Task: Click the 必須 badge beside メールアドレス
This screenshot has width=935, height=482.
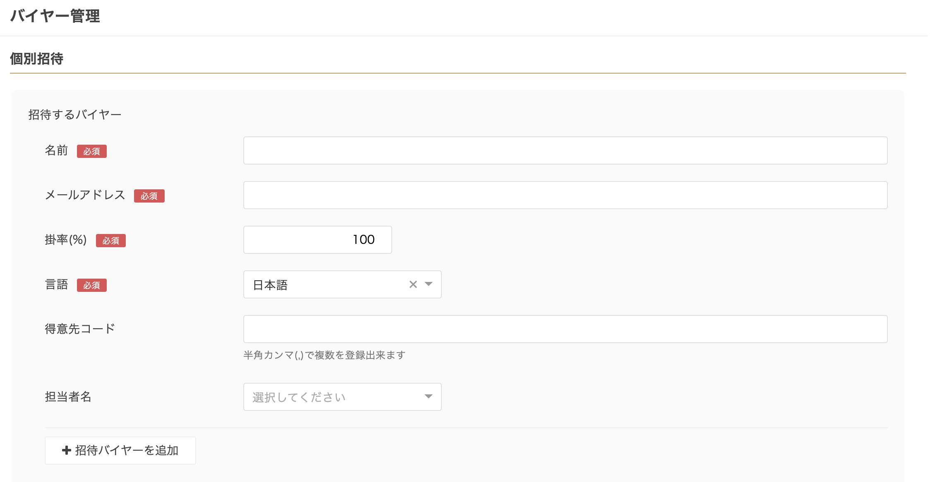Action: coord(149,196)
